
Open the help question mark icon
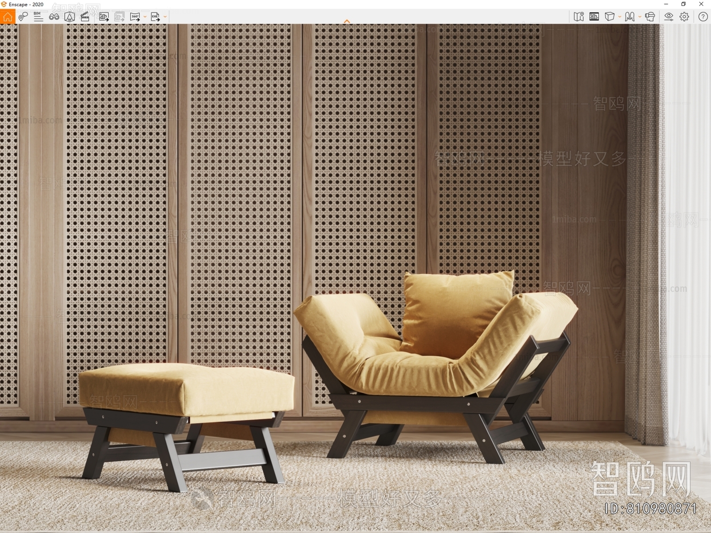[703, 17]
